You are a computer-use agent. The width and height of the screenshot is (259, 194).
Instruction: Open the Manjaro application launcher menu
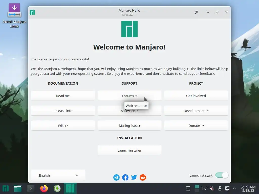pos(6,188)
